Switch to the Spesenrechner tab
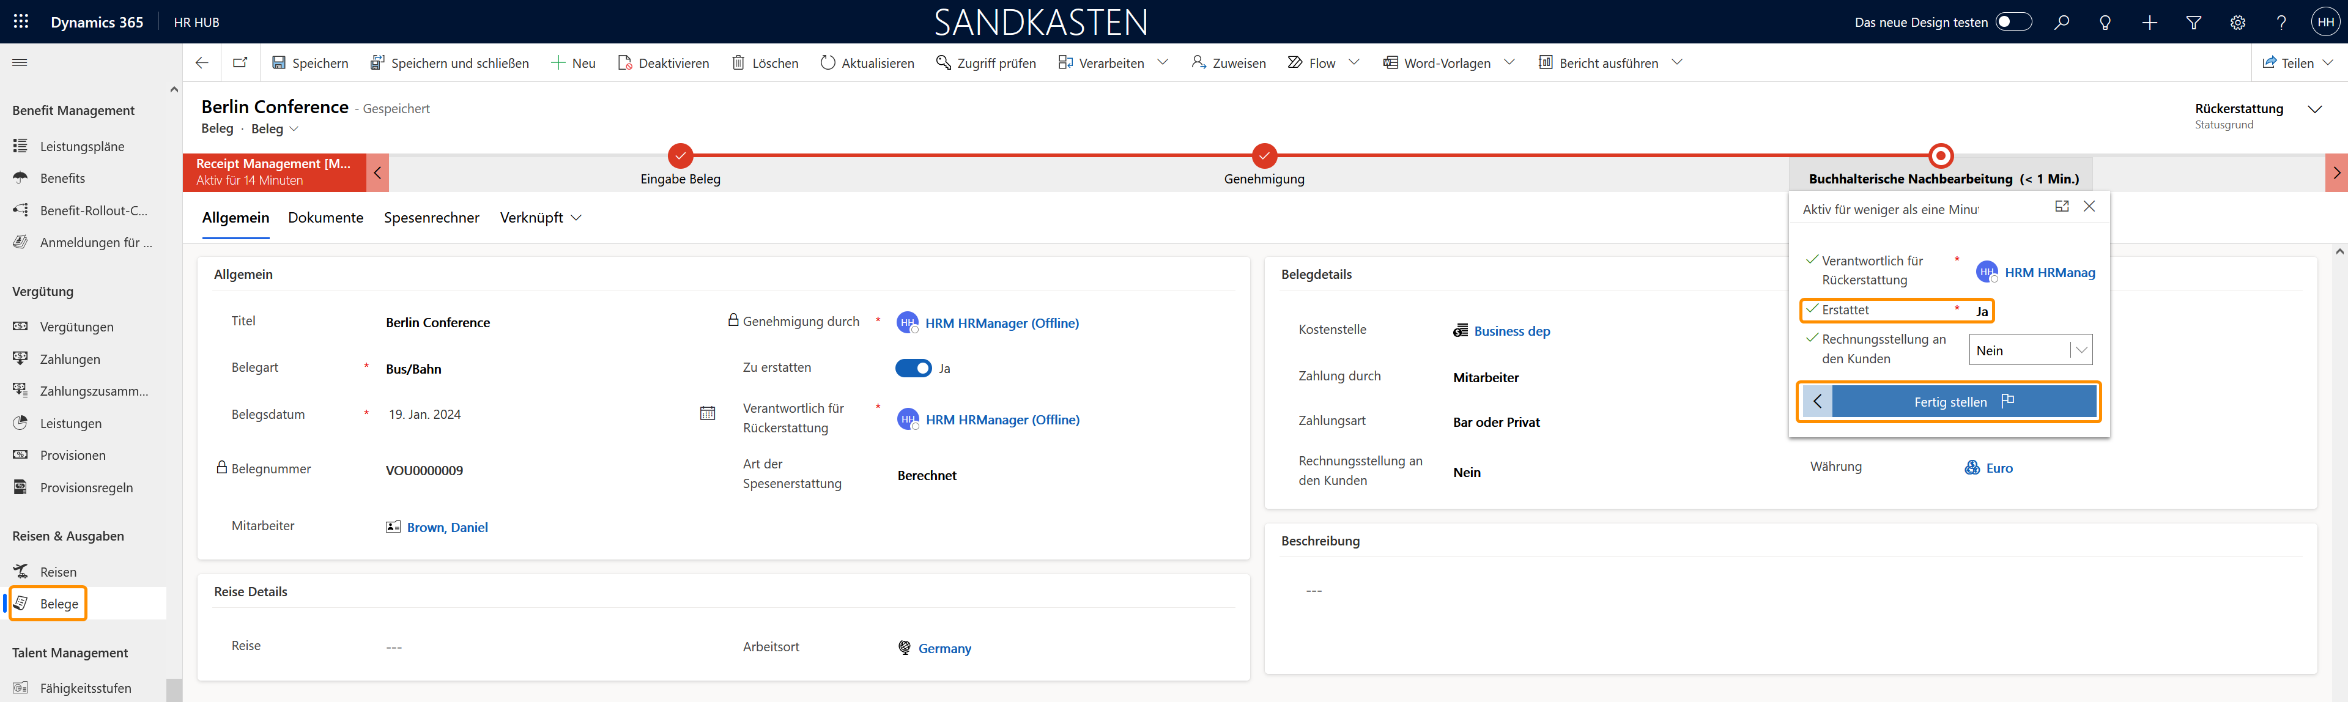 coord(431,218)
